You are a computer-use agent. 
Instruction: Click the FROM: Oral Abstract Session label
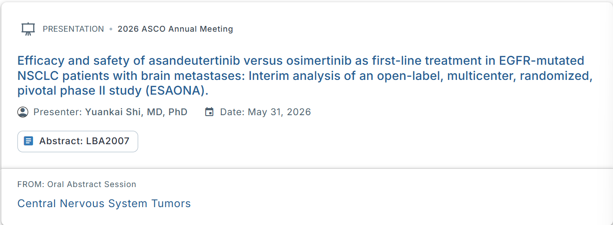coord(76,184)
